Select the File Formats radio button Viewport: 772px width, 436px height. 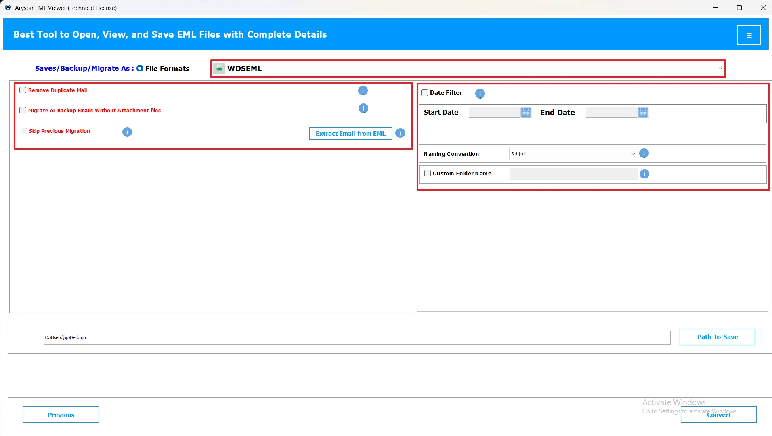point(140,69)
